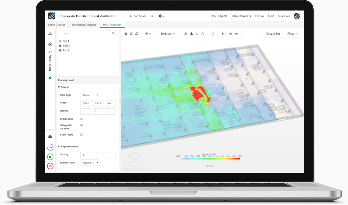Open the Forum menu item
The width and height of the screenshot is (348, 205).
point(259,16)
